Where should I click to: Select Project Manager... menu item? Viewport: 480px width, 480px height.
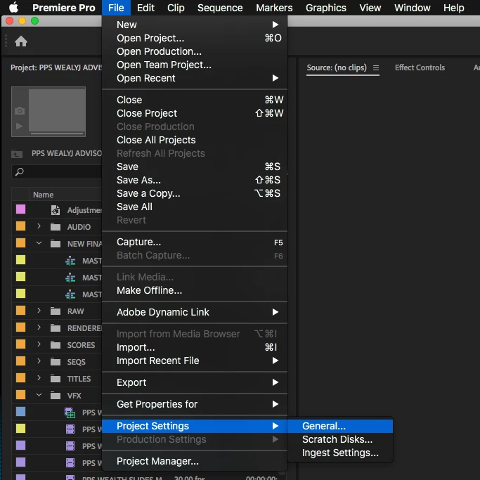(x=195, y=461)
